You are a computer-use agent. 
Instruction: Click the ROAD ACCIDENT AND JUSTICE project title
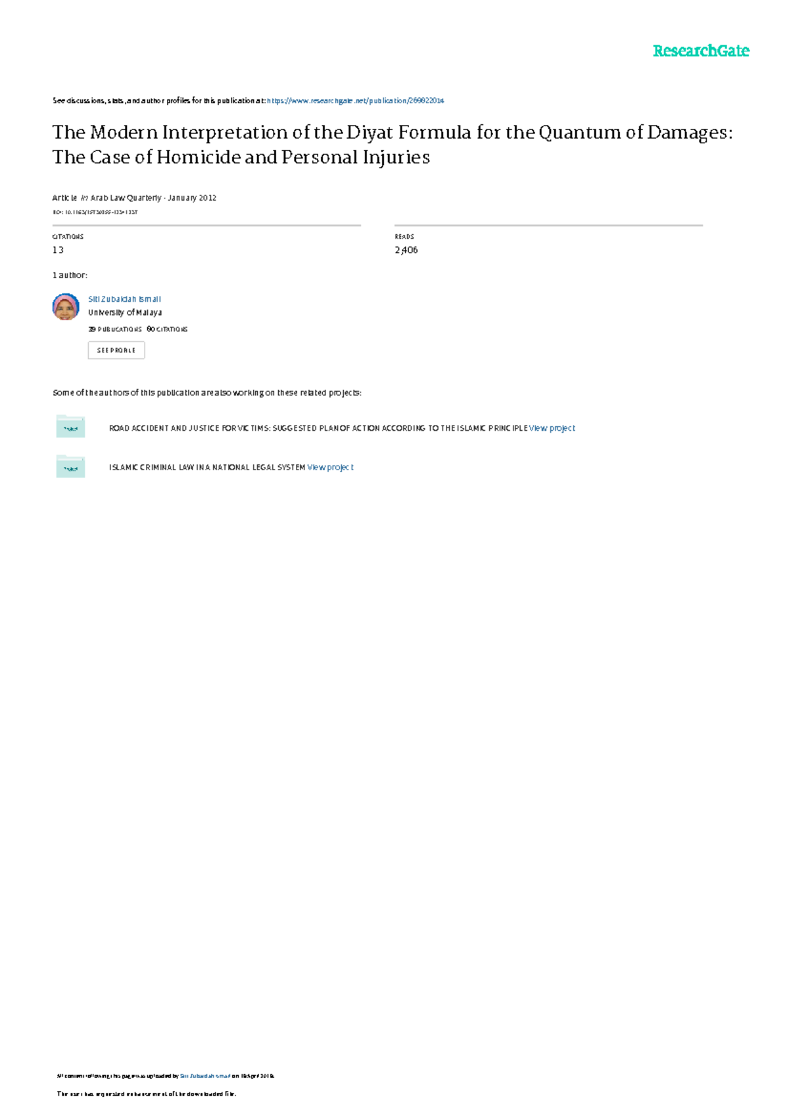[x=318, y=428]
